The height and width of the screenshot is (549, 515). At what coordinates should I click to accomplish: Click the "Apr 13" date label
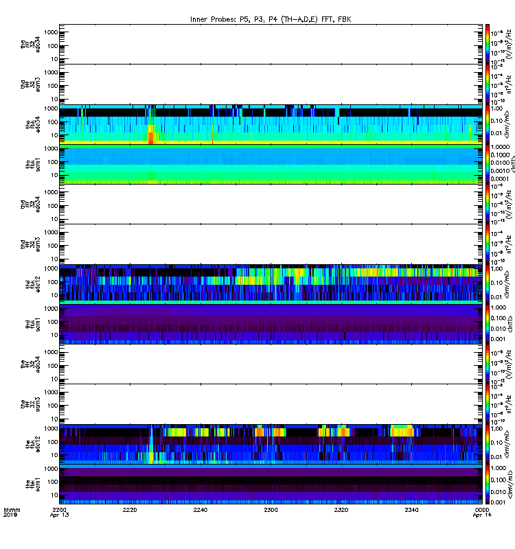60,515
